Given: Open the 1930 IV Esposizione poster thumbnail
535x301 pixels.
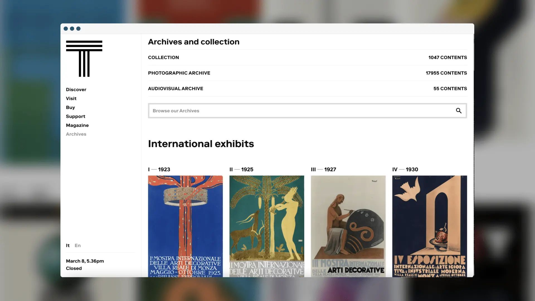Looking at the screenshot, I should [x=429, y=226].
